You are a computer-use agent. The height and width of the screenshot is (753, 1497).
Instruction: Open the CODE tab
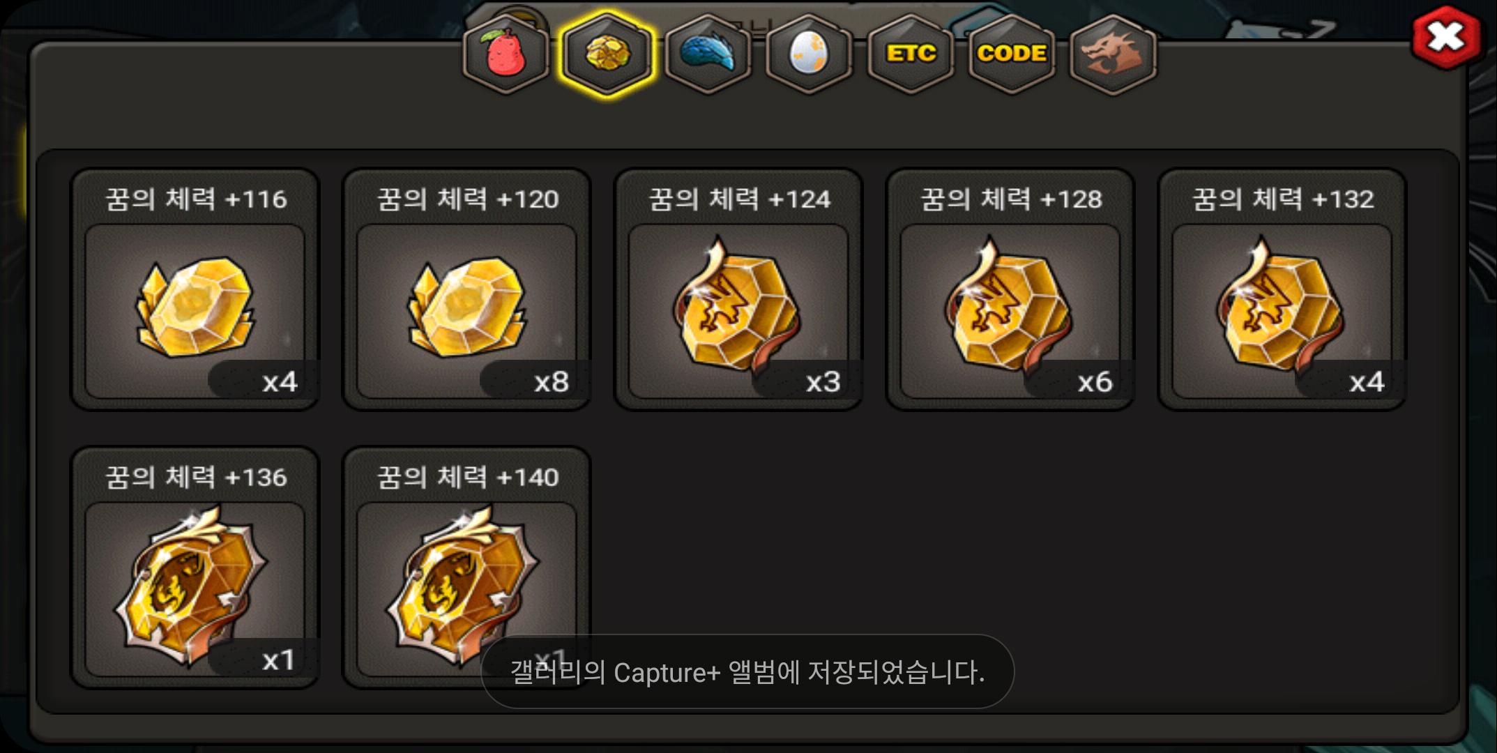(x=1012, y=54)
